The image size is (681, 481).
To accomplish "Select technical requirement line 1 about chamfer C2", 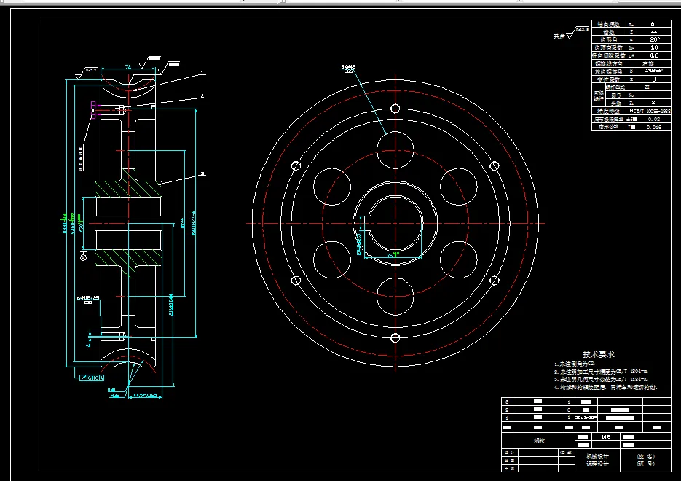I will pyautogui.click(x=574, y=364).
